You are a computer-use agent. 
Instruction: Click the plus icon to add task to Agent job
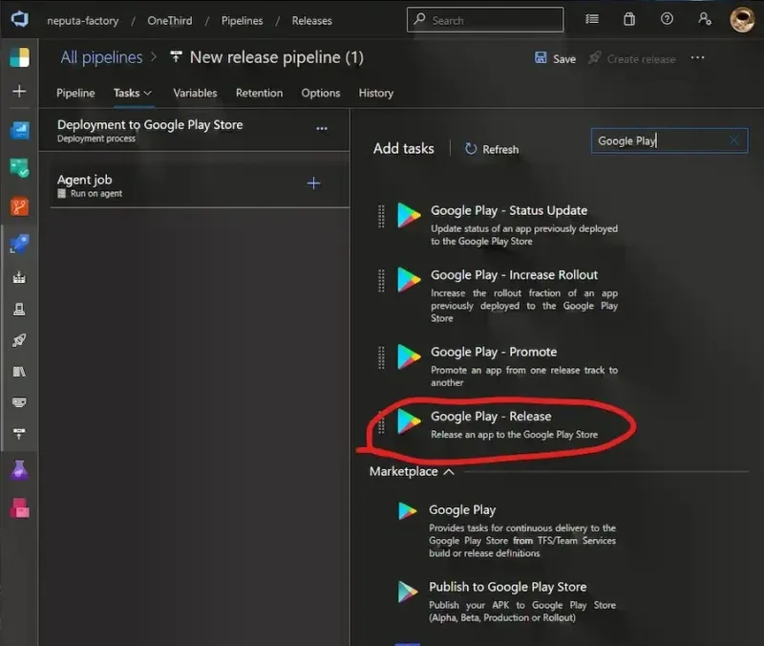click(313, 183)
